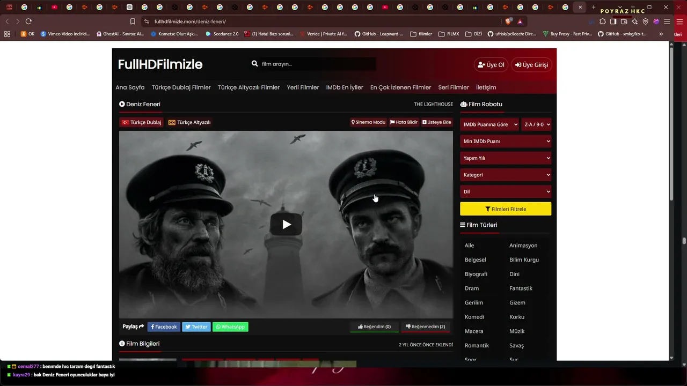Open the Leo AI sparkle icon
687x386 pixels.
pos(635,21)
